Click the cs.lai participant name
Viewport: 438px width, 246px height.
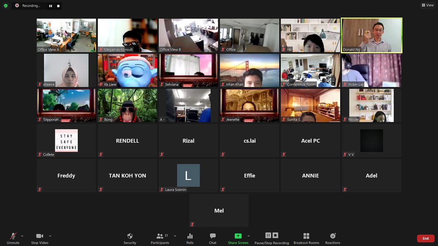tap(250, 141)
